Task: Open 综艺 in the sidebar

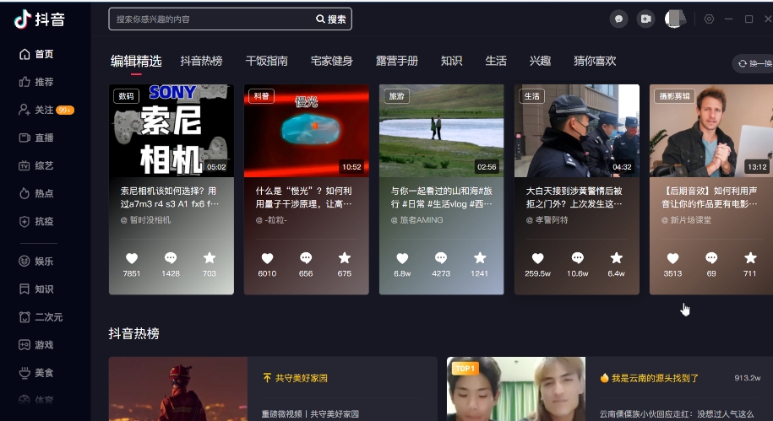Action: (x=36, y=165)
